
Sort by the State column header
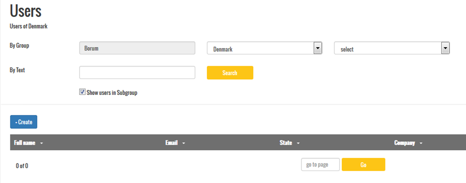[x=286, y=143]
